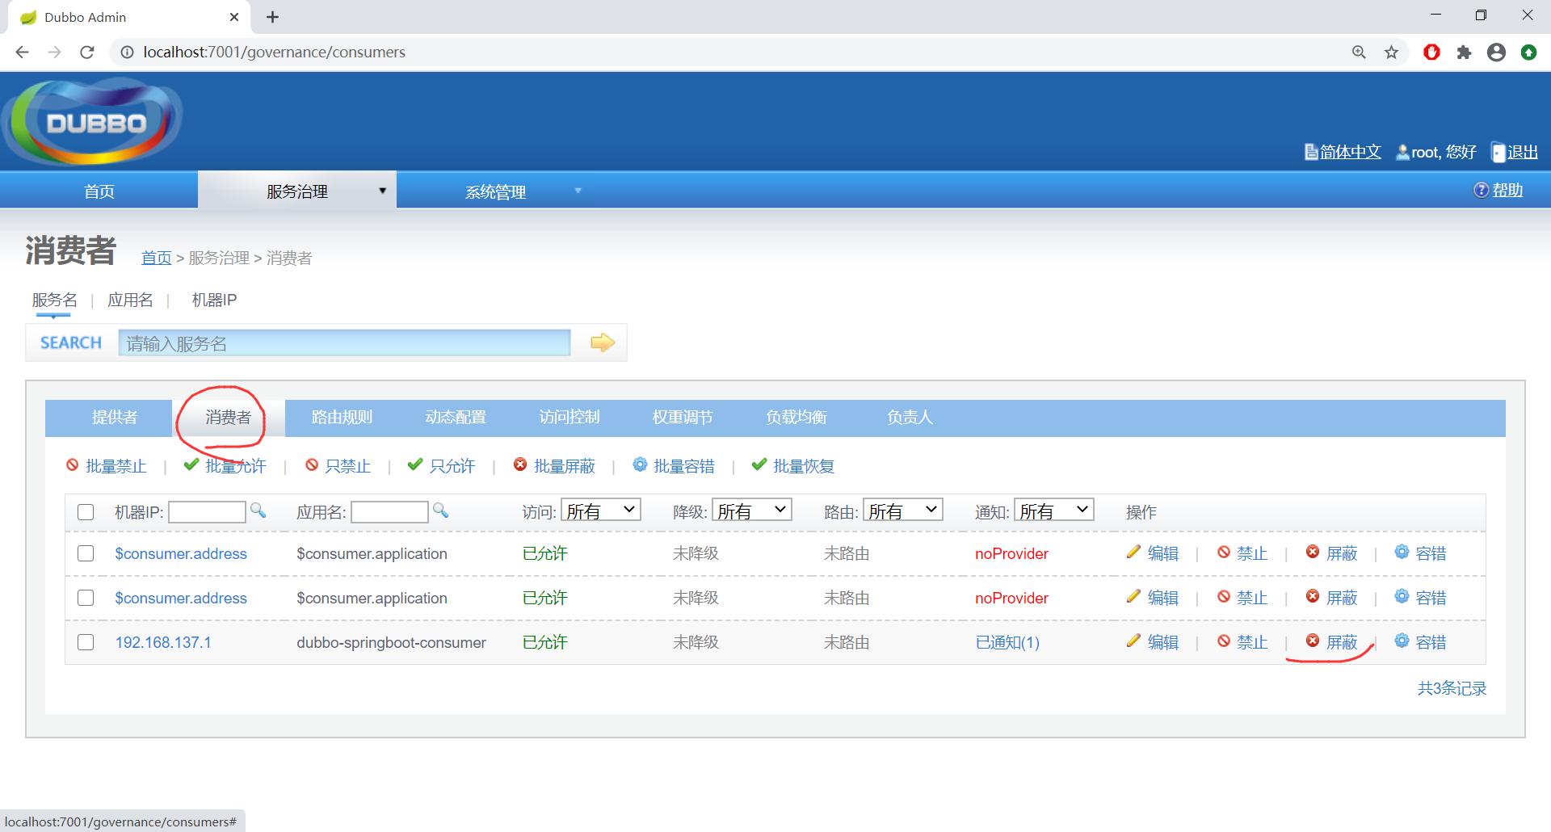Click the red shield icon for 192.168.137.1 row
Viewport: 1551px width, 832px height.
click(1313, 641)
